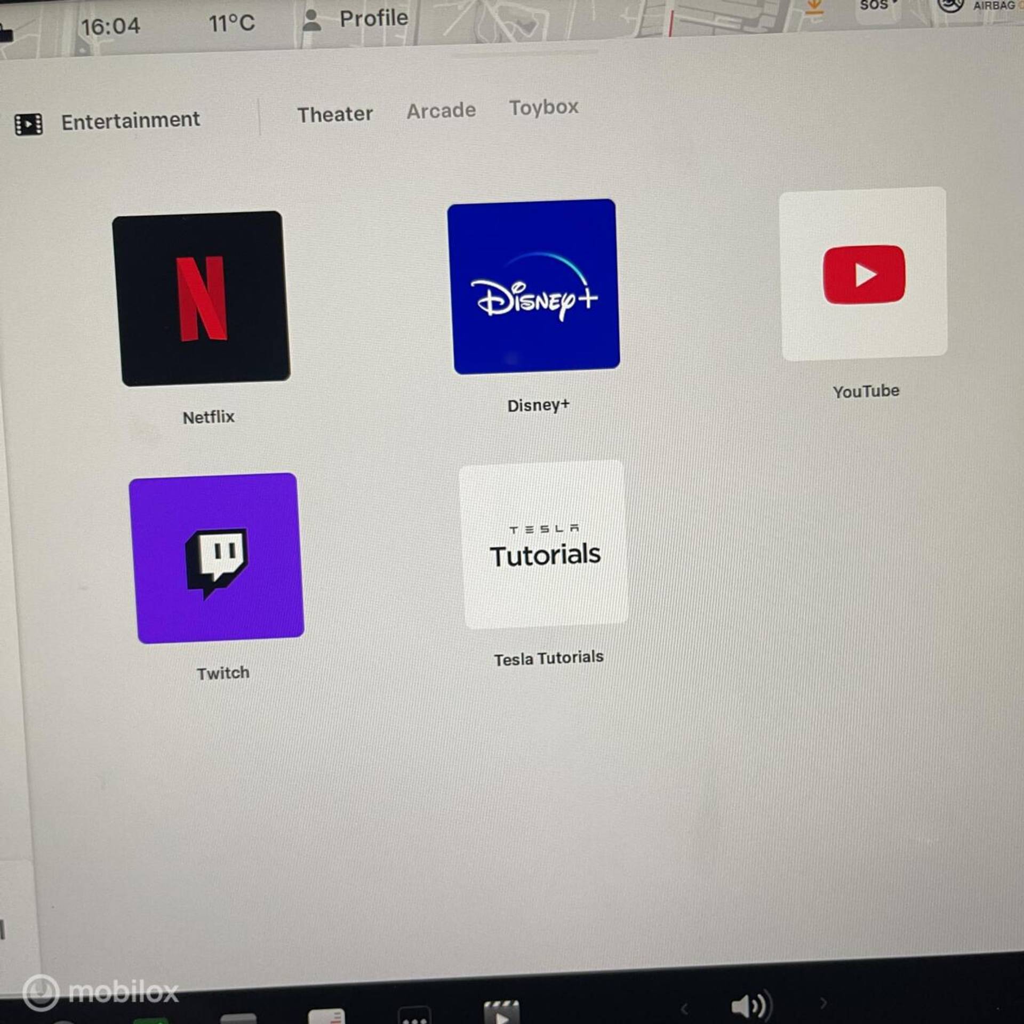Open the Profile menu
Screen dimensions: 1024x1024
pos(373,19)
